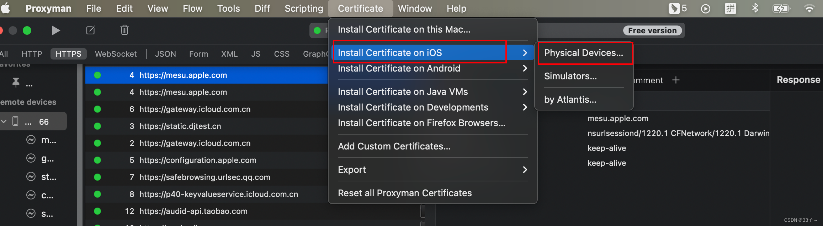Viewport: 823px width, 226px height.
Task: Open the Flow menu
Action: pyautogui.click(x=192, y=9)
